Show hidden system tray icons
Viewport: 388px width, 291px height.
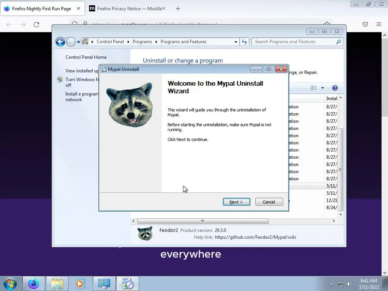(331, 284)
